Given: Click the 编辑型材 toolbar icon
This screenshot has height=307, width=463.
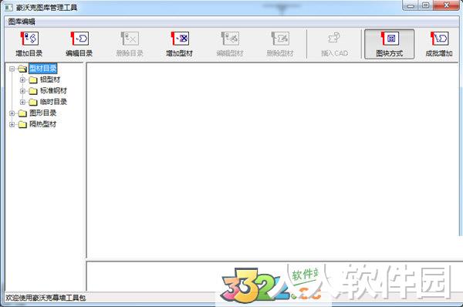Looking at the screenshot, I should (230, 44).
